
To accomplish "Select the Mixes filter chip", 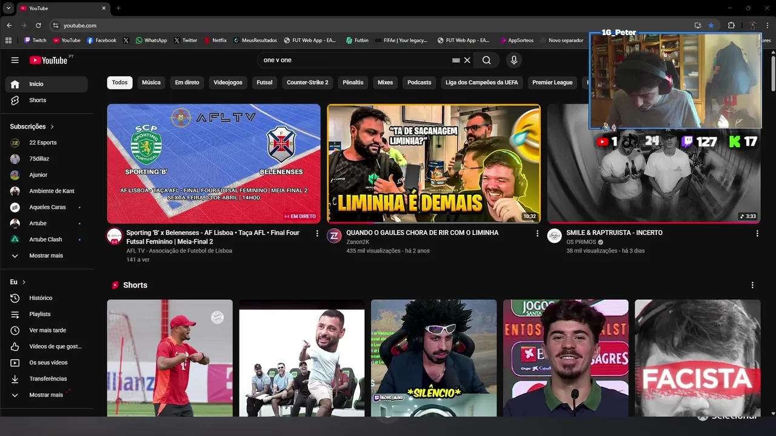I will (385, 82).
